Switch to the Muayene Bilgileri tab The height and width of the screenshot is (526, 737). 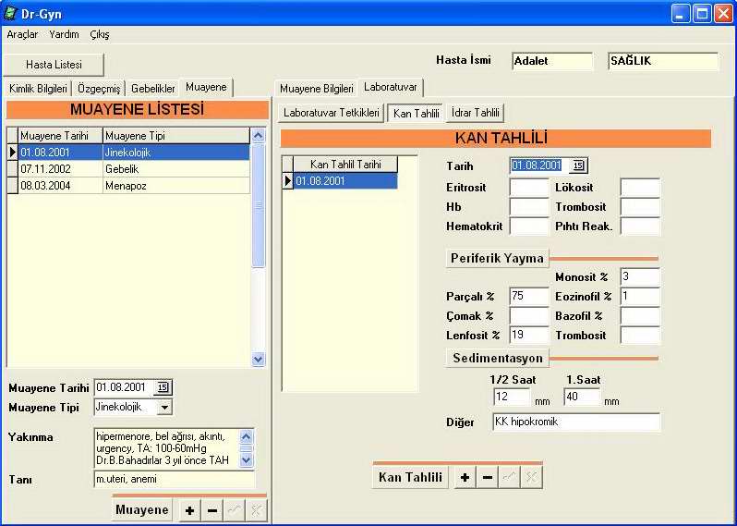coord(316,89)
